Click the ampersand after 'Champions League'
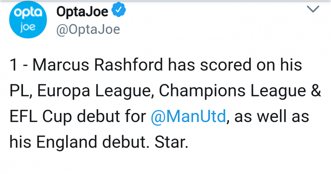This screenshot has height=174, width=331. coord(316,90)
